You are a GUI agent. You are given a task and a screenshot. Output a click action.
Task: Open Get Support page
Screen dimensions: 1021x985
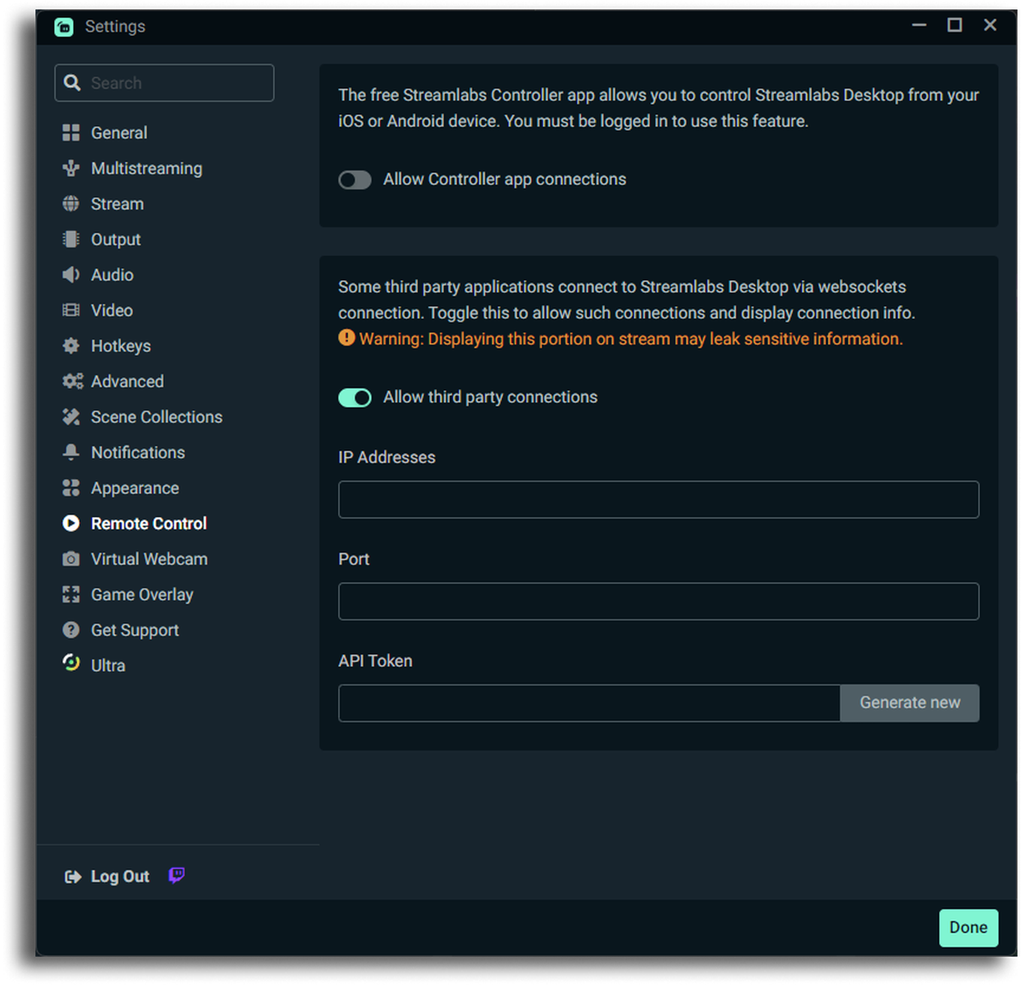pos(134,631)
